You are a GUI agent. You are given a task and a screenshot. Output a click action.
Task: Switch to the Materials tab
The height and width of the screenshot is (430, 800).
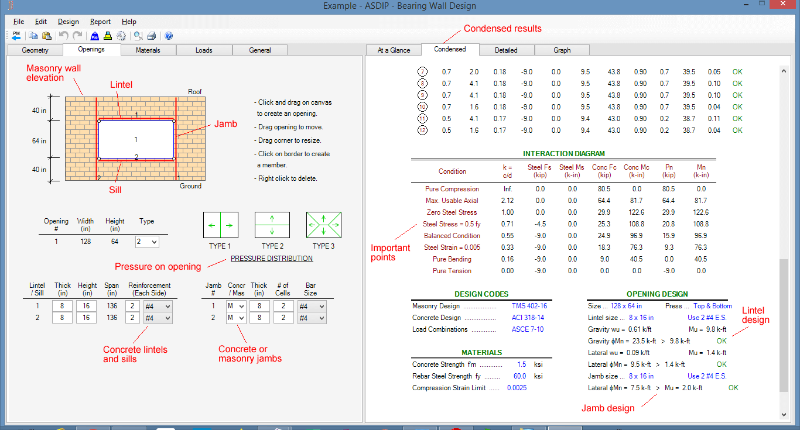148,50
